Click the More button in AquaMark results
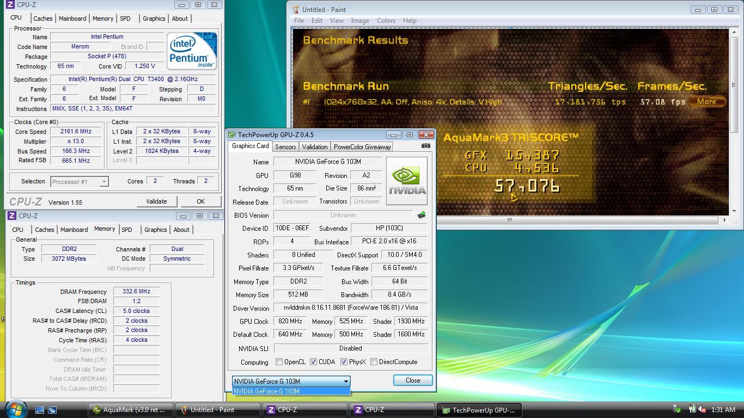This screenshot has width=744, height=418. 706,102
